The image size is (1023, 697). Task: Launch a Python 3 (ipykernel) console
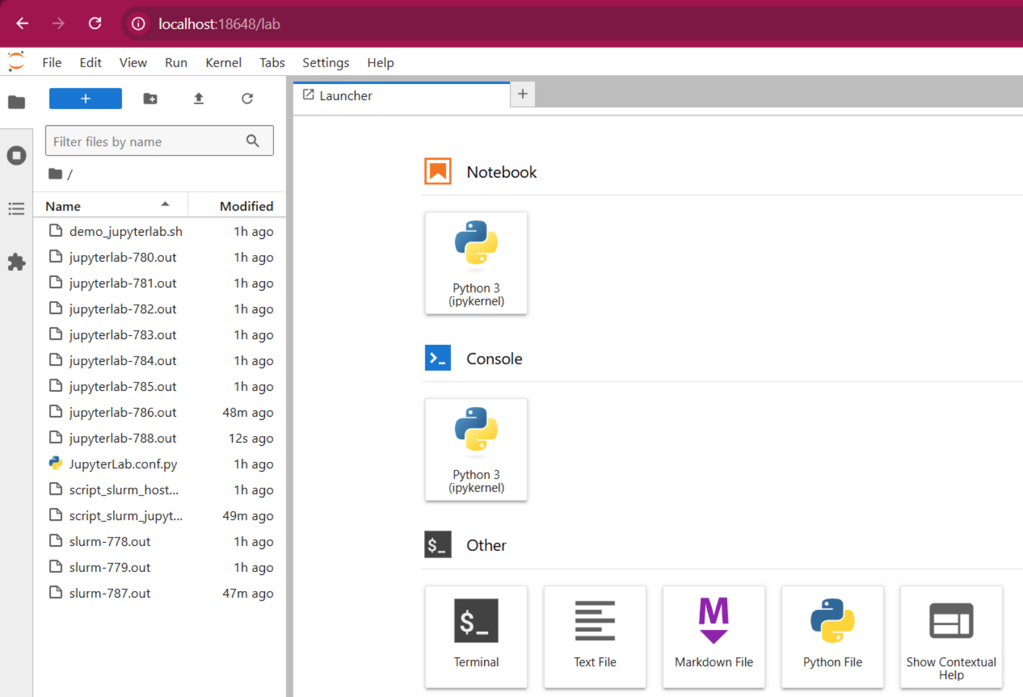[476, 450]
